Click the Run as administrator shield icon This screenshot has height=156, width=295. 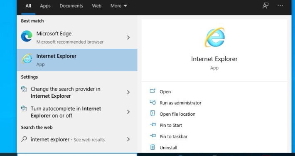pyautogui.click(x=152, y=102)
